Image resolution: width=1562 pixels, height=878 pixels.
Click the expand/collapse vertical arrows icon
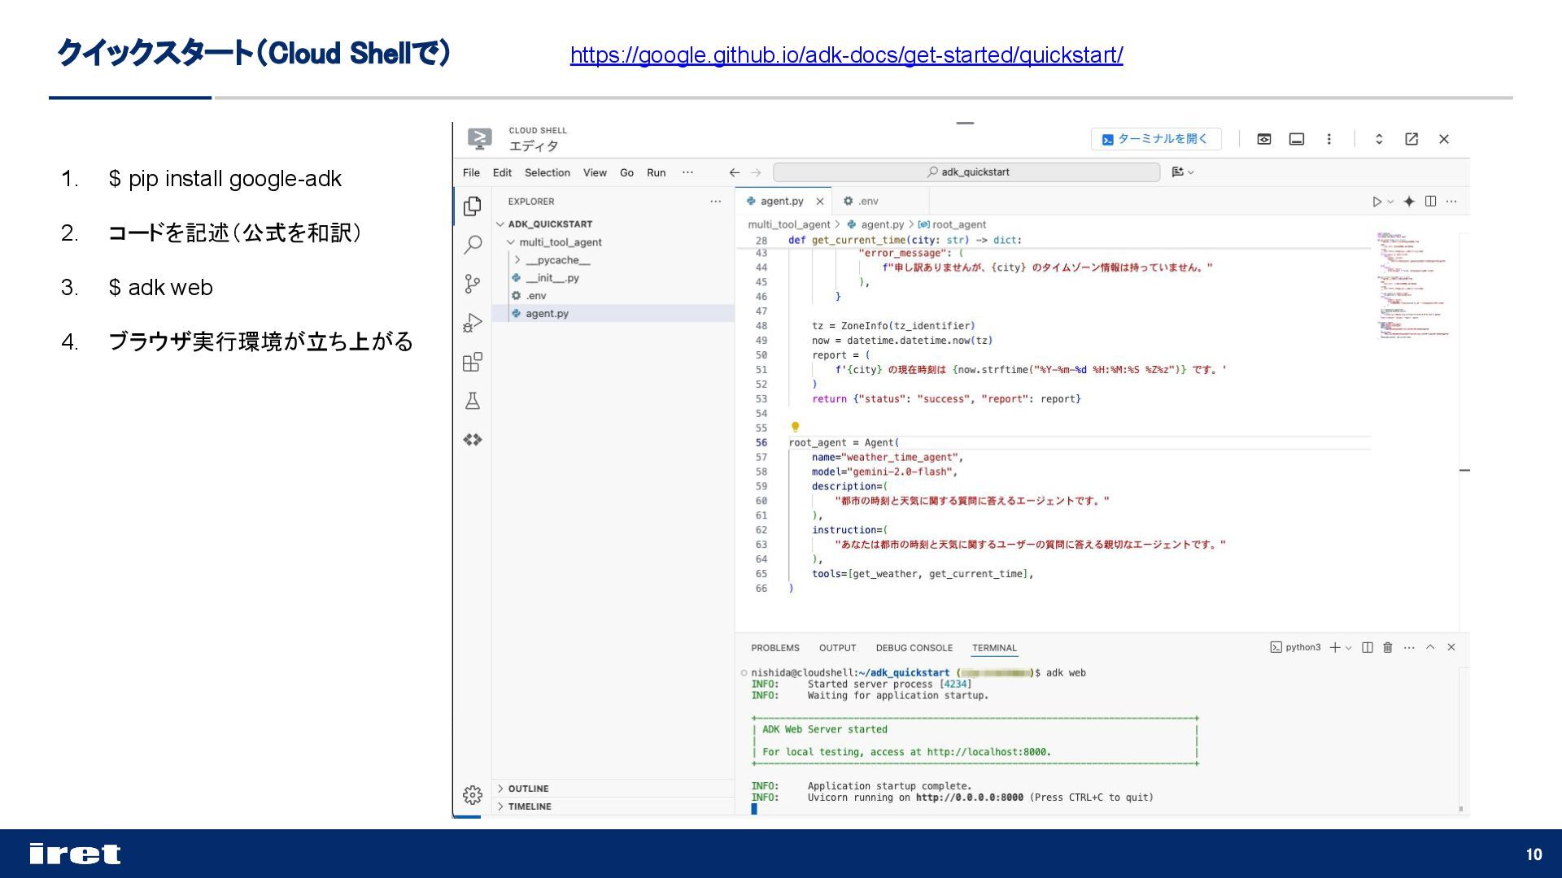[x=1379, y=139]
